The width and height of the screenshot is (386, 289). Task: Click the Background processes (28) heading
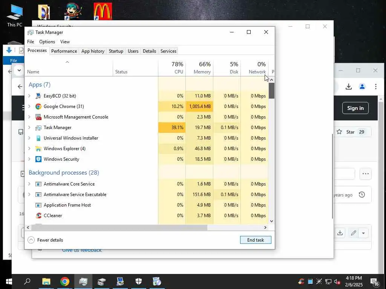pyautogui.click(x=64, y=172)
